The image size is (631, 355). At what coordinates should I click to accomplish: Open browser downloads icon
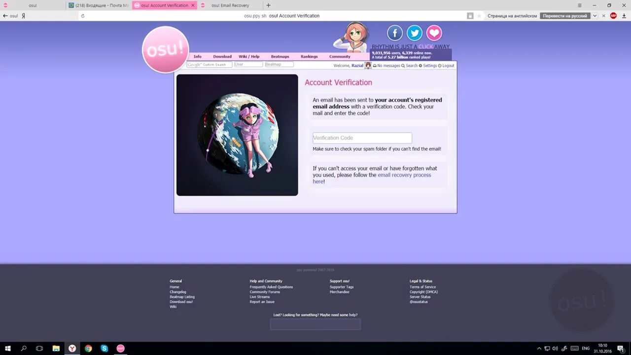tap(624, 16)
